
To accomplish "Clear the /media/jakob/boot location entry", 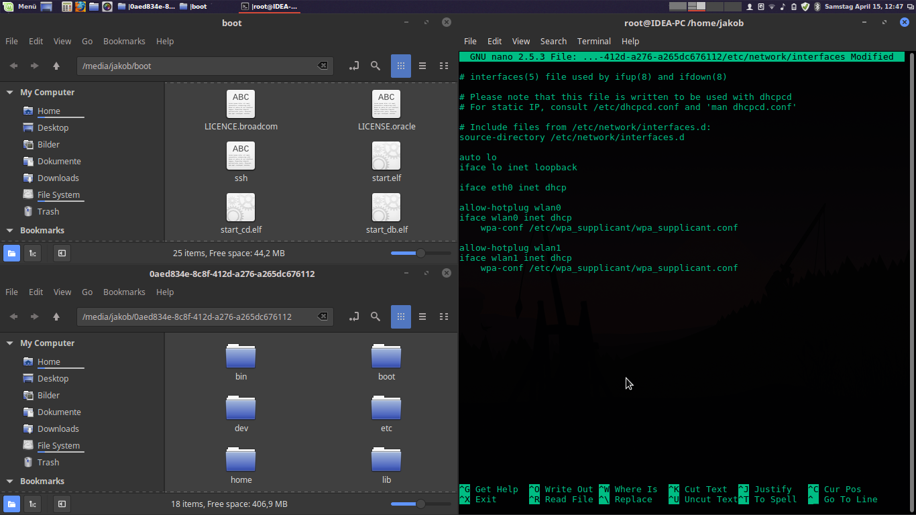I will point(323,66).
